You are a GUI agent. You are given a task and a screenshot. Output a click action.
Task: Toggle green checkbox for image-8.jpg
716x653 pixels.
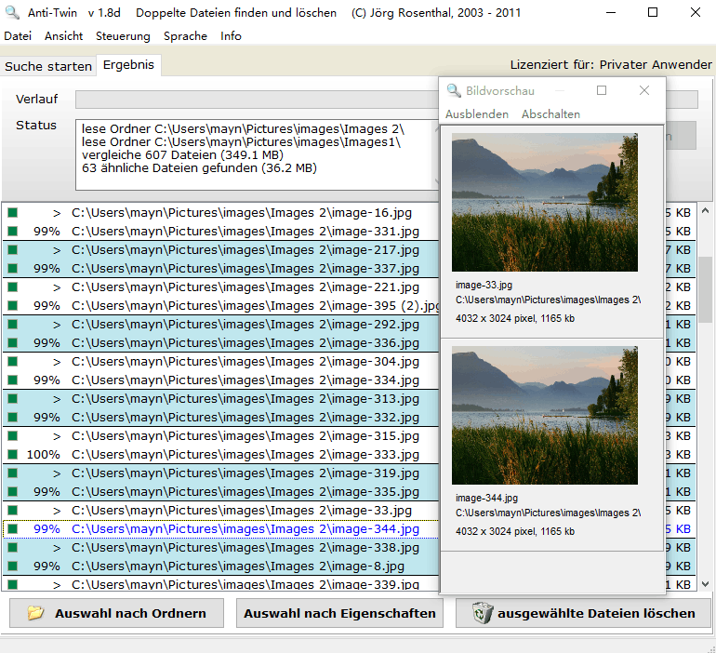(13, 566)
